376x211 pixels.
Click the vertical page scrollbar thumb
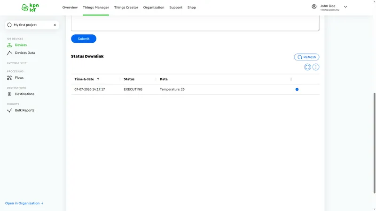(374, 143)
